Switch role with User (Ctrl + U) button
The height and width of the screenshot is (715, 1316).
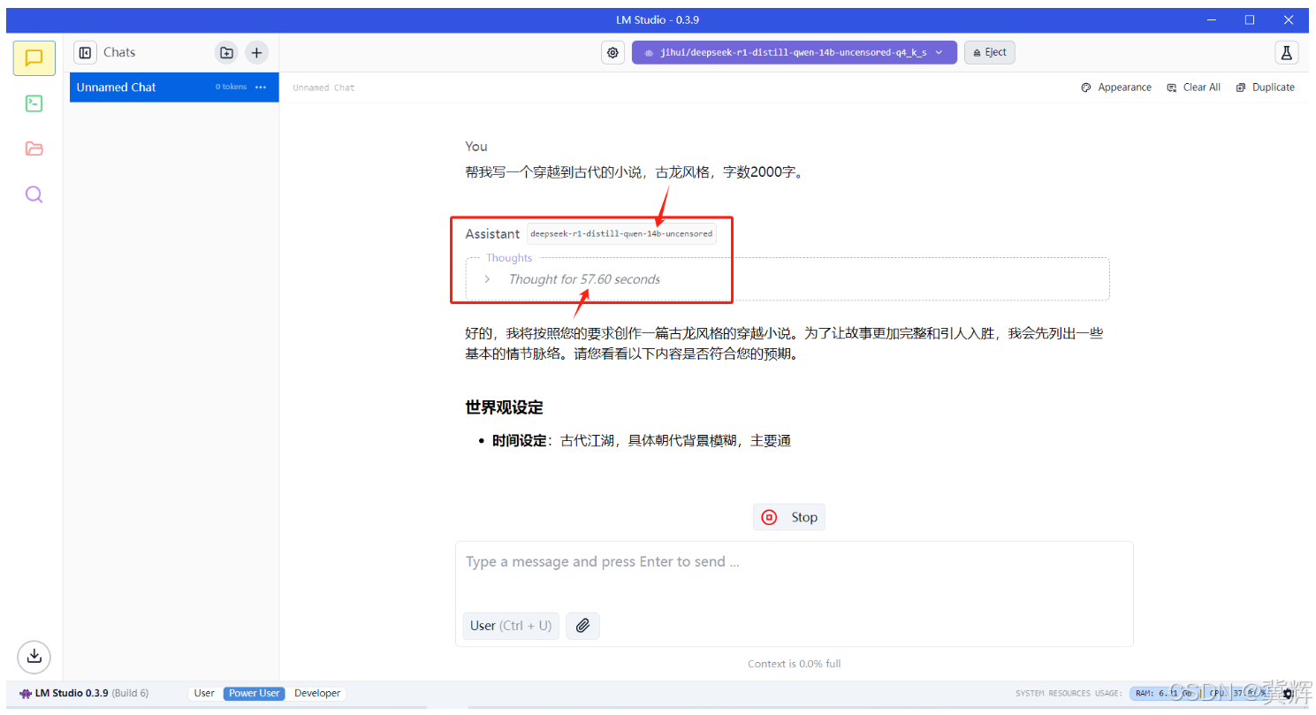point(511,626)
